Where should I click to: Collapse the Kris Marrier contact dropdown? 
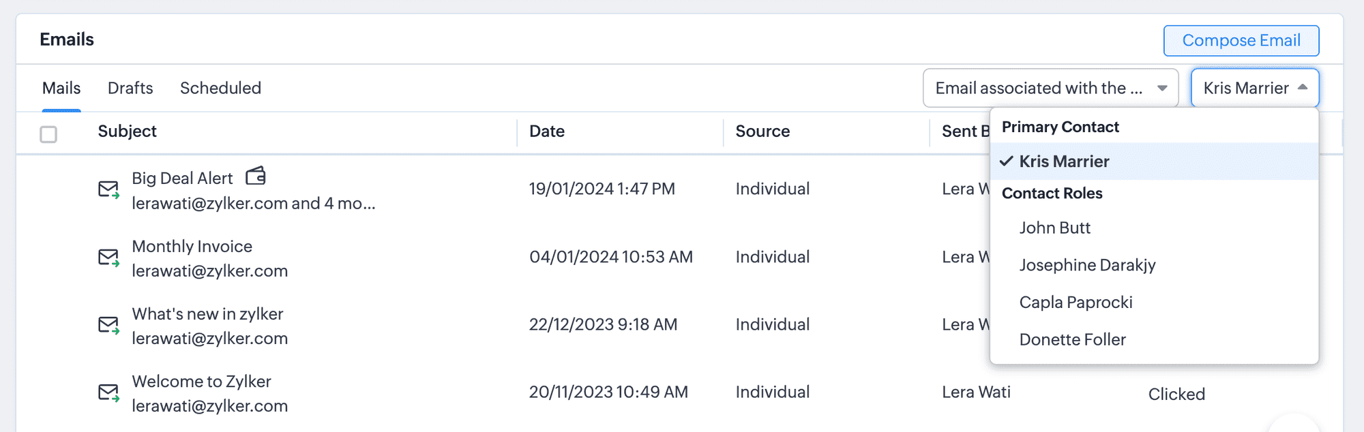click(1255, 88)
